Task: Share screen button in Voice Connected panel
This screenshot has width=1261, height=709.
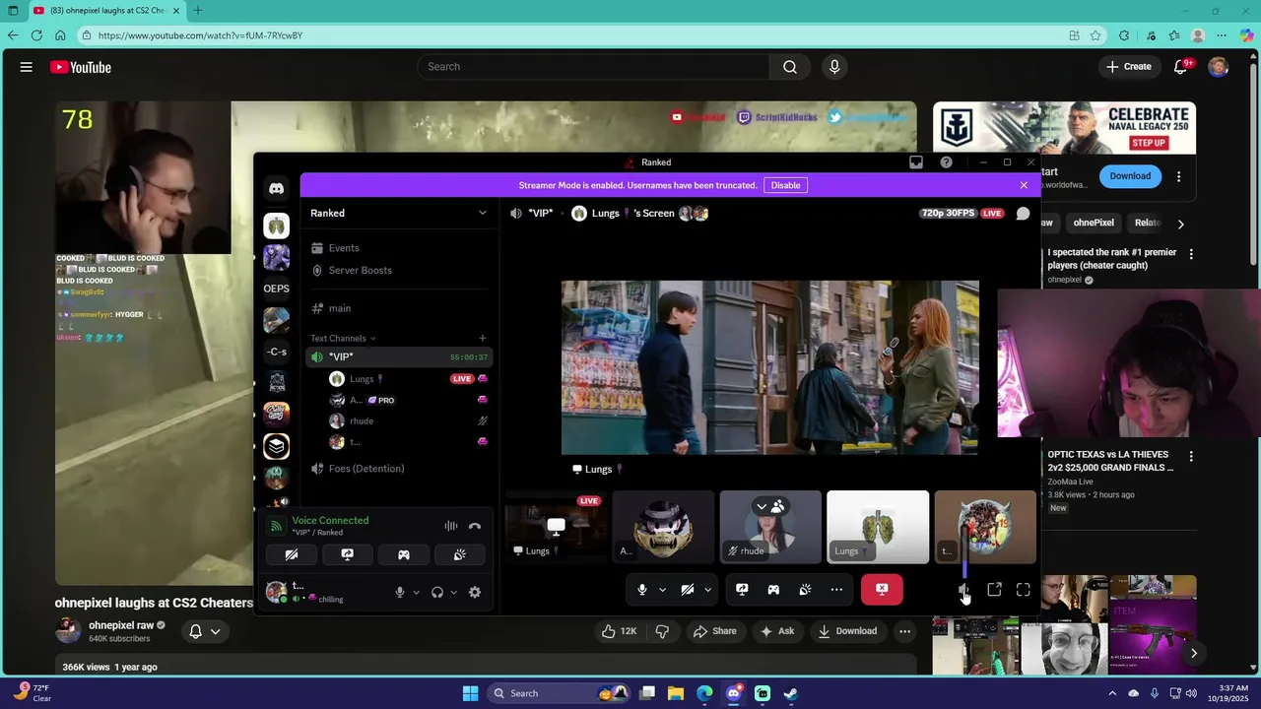Action: (348, 554)
